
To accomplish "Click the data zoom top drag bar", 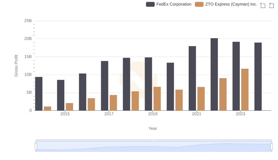I will (154, 140).
